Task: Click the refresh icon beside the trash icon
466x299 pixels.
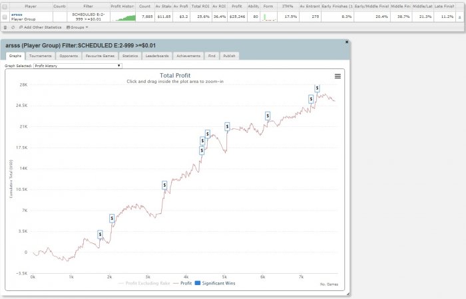Action: pos(13,27)
